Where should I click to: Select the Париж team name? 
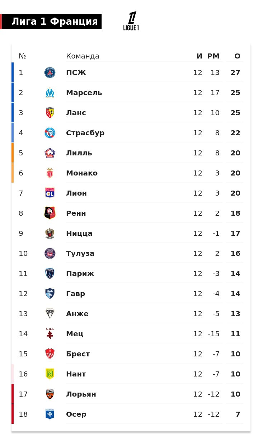[80, 274]
